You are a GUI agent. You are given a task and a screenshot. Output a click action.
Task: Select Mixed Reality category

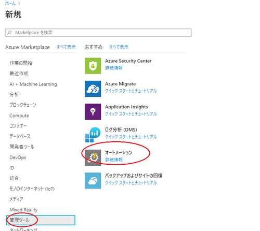tap(23, 210)
